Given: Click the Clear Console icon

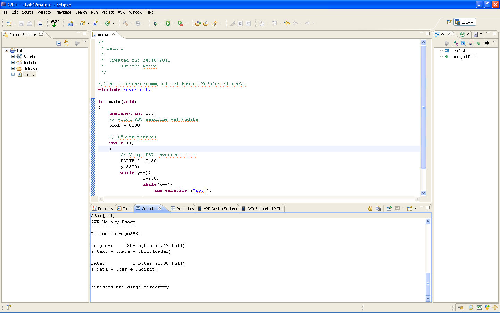Looking at the screenshot, I should point(378,208).
